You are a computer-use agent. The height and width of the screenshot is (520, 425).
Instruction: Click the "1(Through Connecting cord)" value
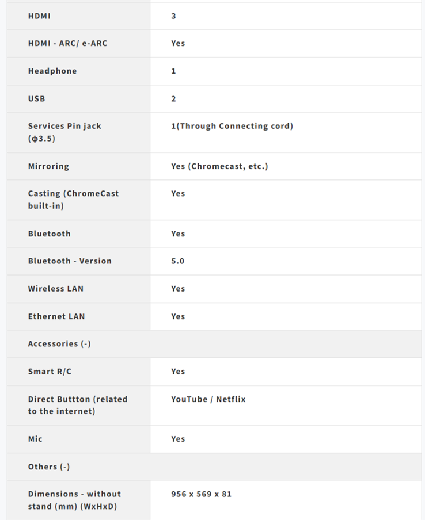tap(232, 126)
